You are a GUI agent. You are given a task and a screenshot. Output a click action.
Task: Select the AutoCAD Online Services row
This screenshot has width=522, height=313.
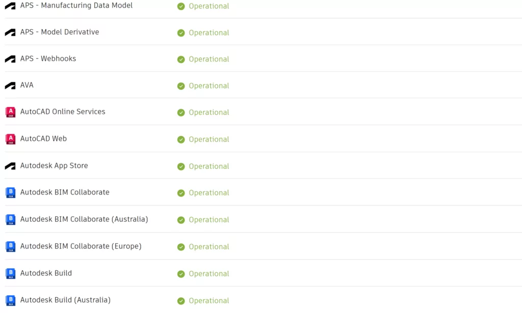[x=62, y=112]
